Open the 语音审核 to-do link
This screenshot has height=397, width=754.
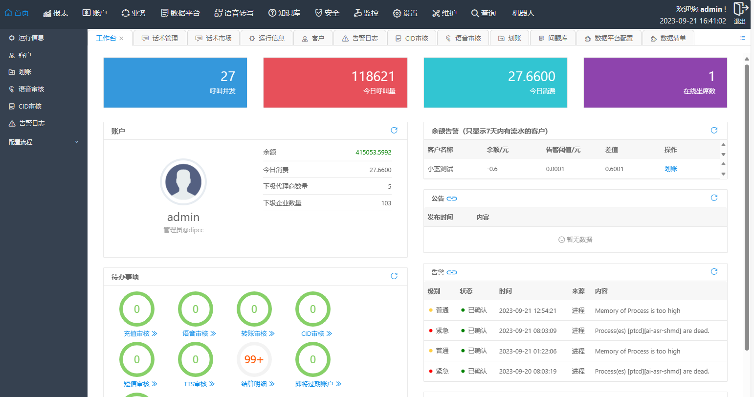199,333
